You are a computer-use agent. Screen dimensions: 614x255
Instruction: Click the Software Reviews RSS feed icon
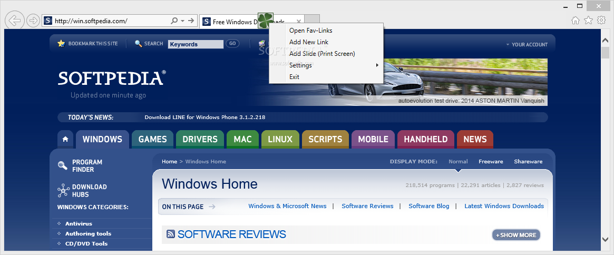click(x=171, y=234)
